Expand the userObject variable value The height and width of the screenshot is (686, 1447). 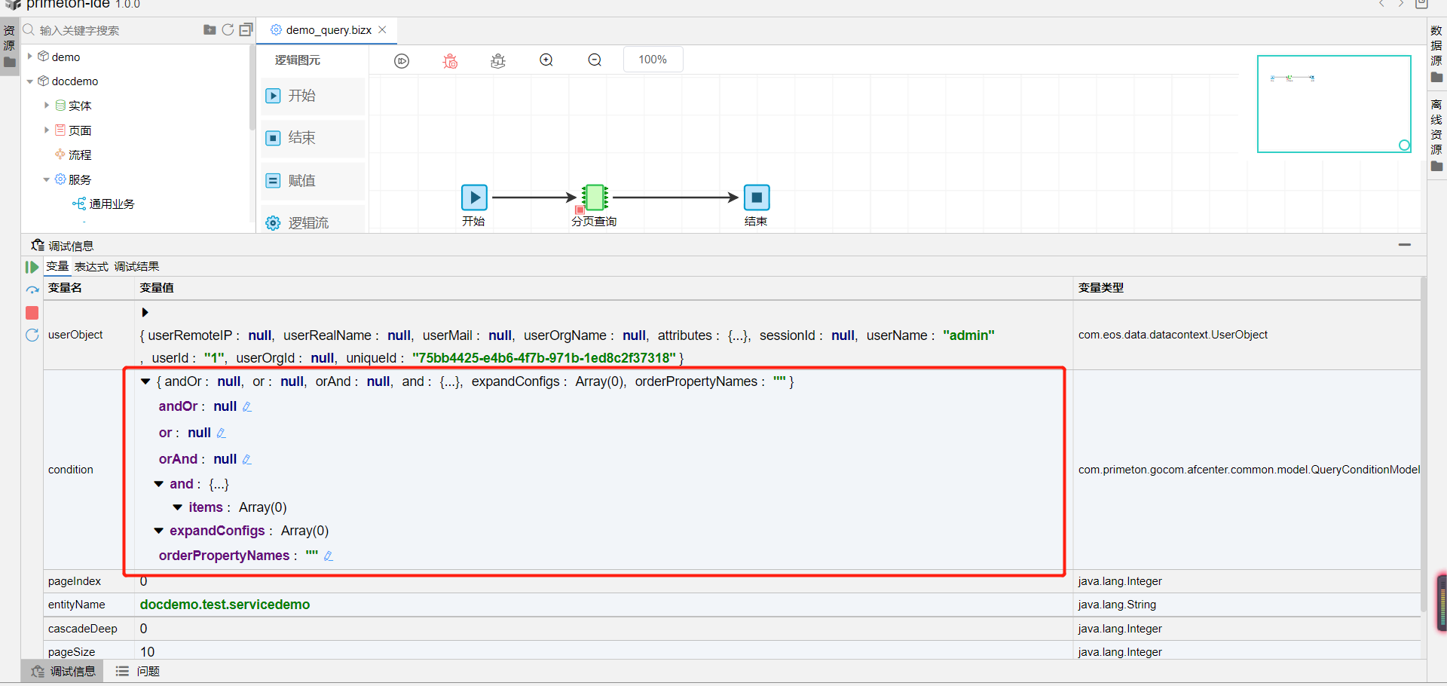145,312
